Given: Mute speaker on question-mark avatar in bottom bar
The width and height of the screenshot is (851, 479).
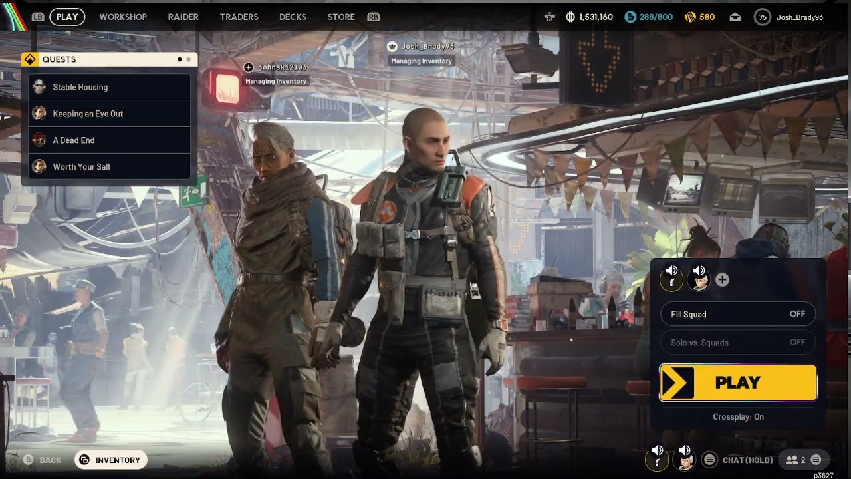Looking at the screenshot, I should click(658, 450).
